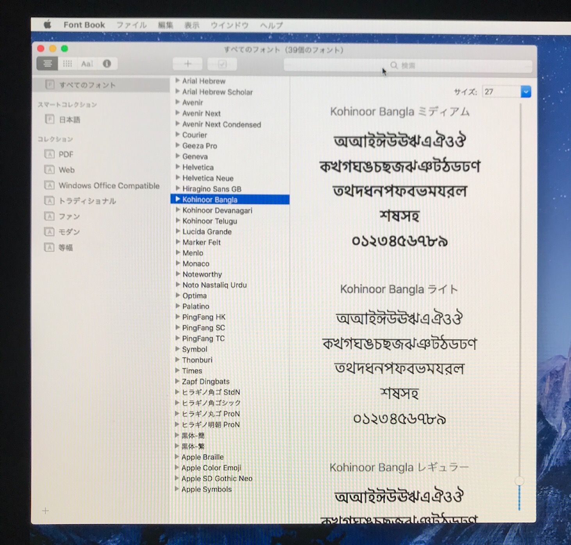Expand the Noto Nastaliq Urdu family
Image resolution: width=571 pixels, height=545 pixels.
coord(178,285)
